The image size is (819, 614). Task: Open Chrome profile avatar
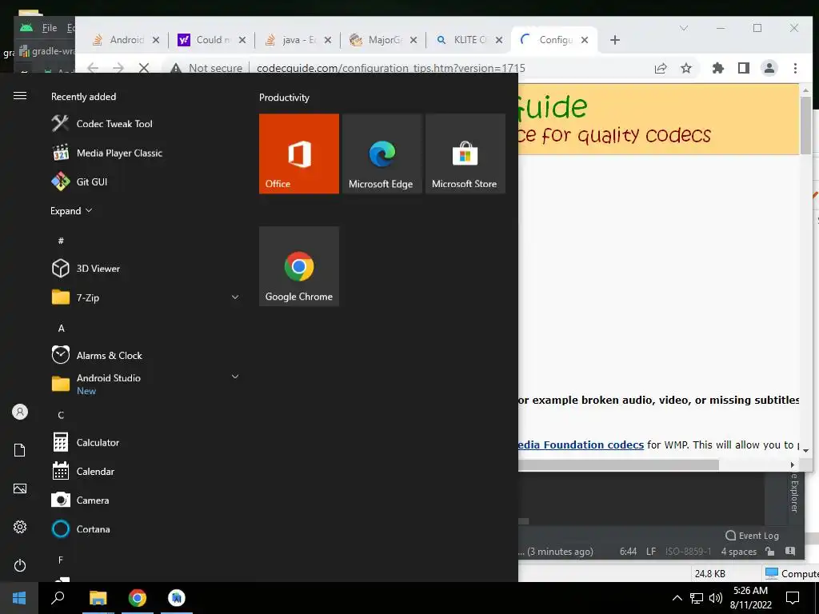(x=769, y=68)
